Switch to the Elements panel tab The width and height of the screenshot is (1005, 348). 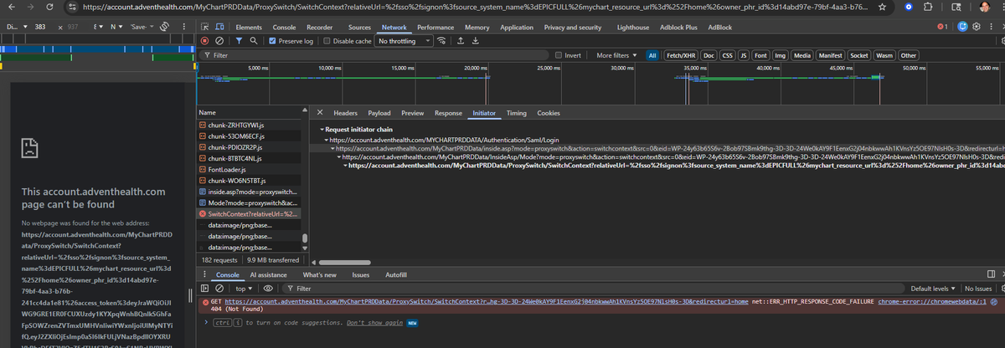click(249, 27)
